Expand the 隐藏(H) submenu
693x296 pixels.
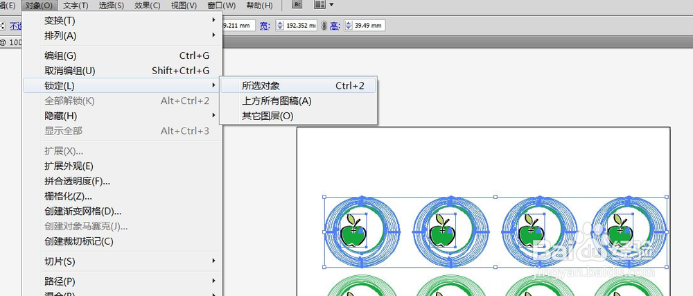(x=123, y=116)
